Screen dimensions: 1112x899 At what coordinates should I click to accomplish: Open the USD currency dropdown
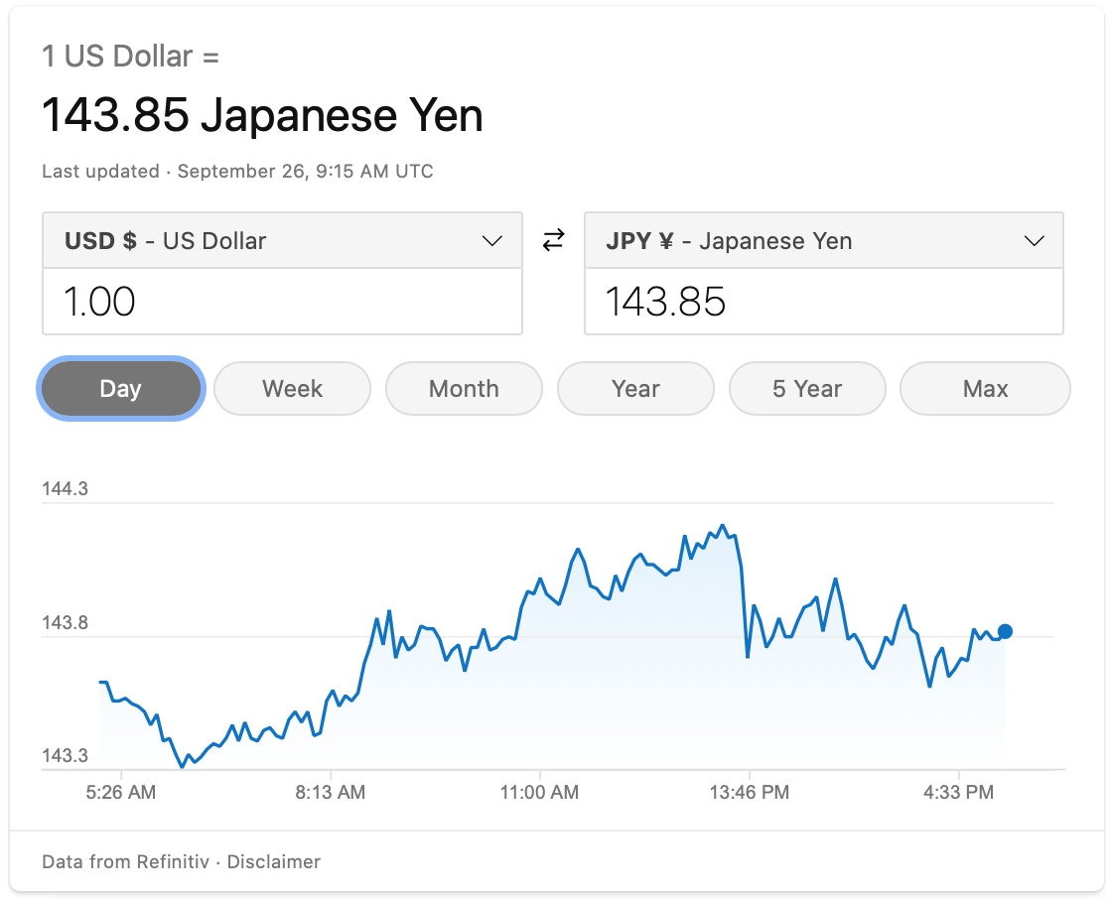pos(282,241)
